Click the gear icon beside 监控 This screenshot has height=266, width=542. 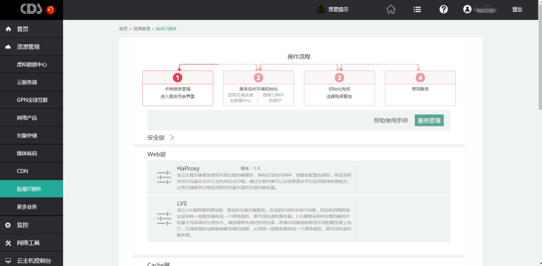(8, 225)
